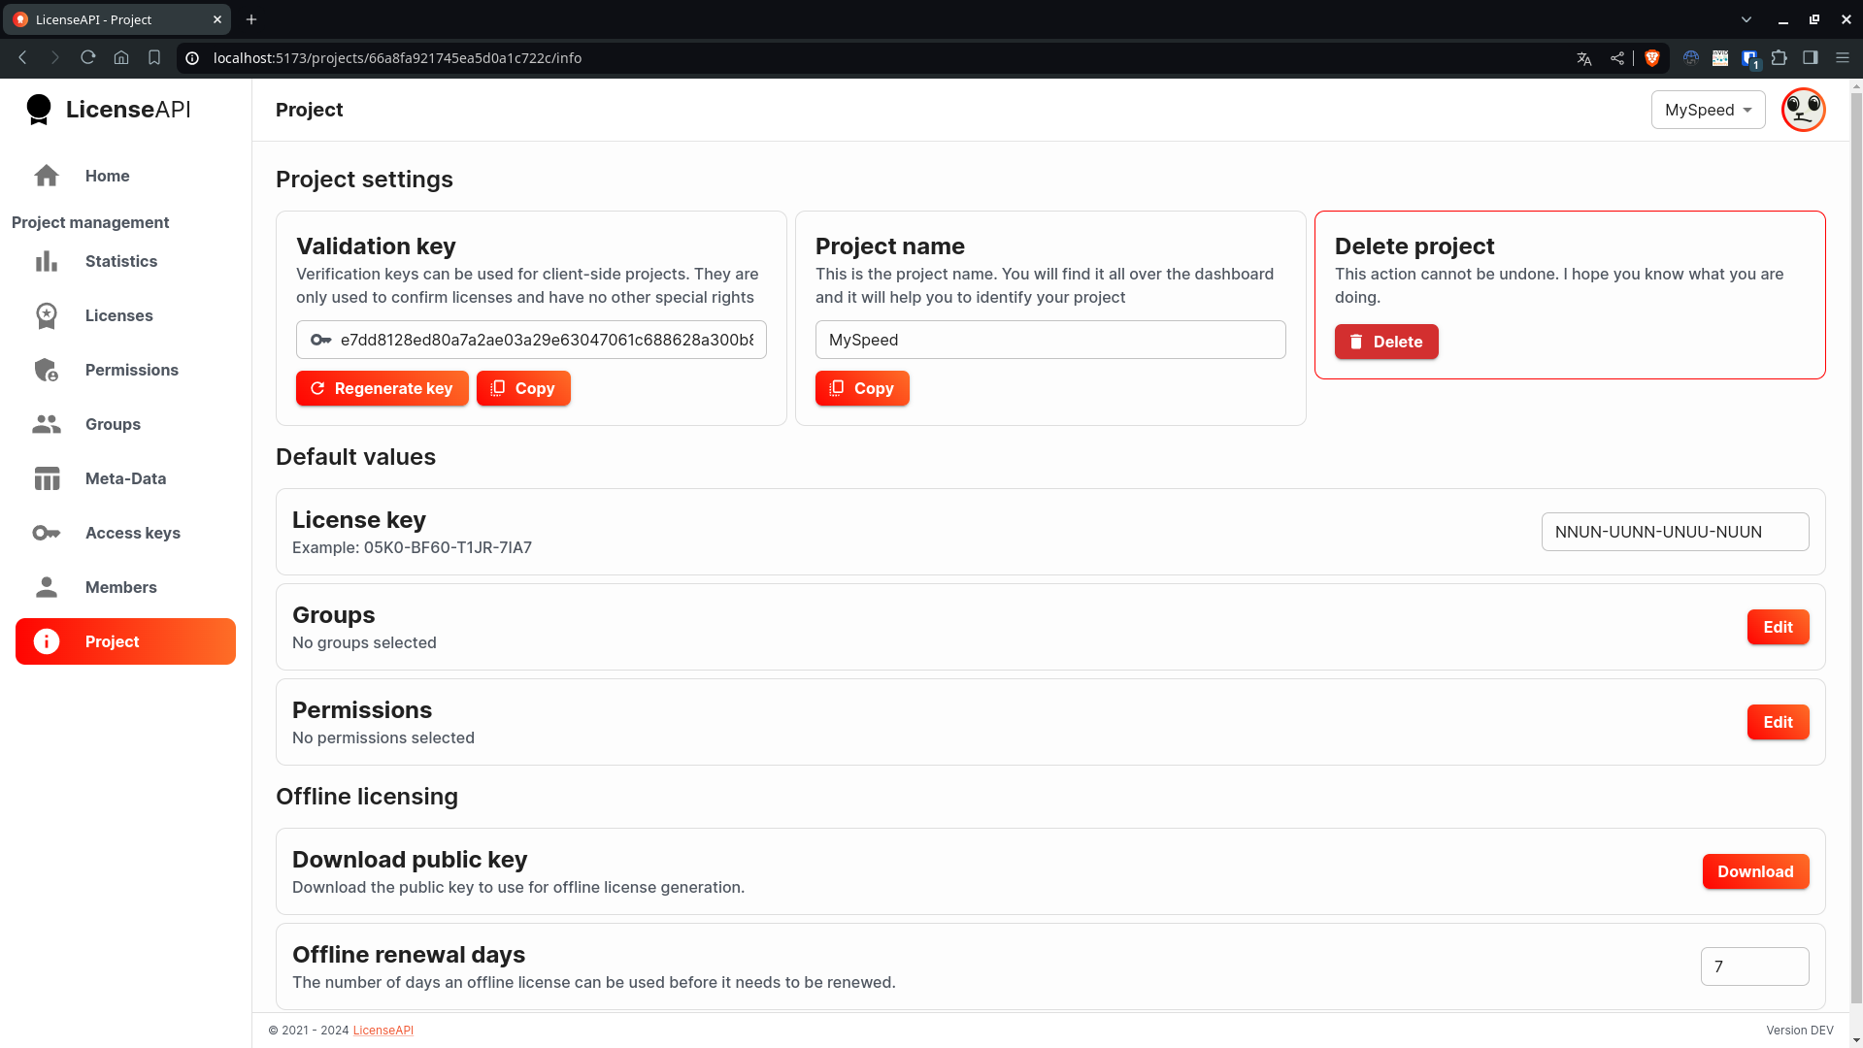Click the LicenseAPI footer link
The width and height of the screenshot is (1863, 1048).
coord(383,1031)
